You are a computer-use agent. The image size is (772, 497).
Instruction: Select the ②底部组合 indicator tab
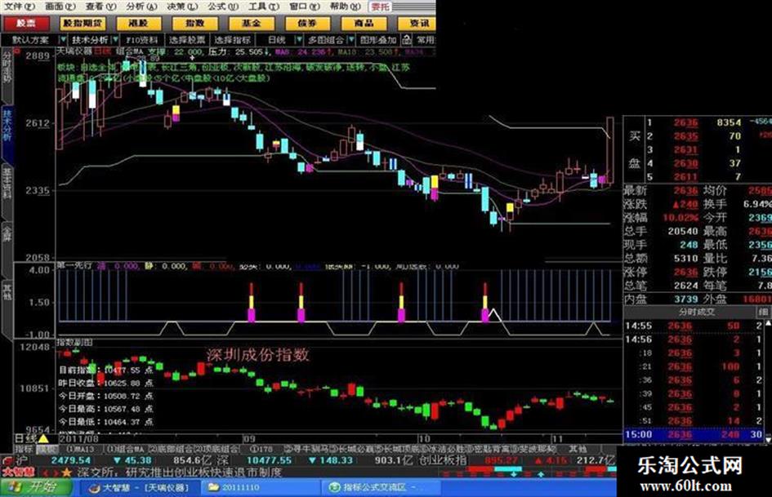pos(171,449)
